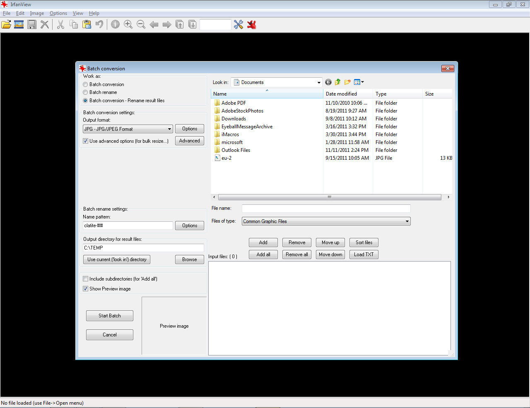This screenshot has width=530, height=408.
Task: Click the Advanced button
Action: point(190,141)
